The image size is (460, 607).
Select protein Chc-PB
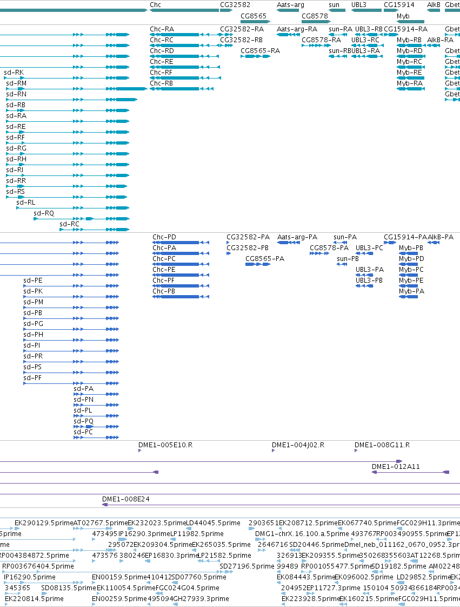tap(164, 291)
